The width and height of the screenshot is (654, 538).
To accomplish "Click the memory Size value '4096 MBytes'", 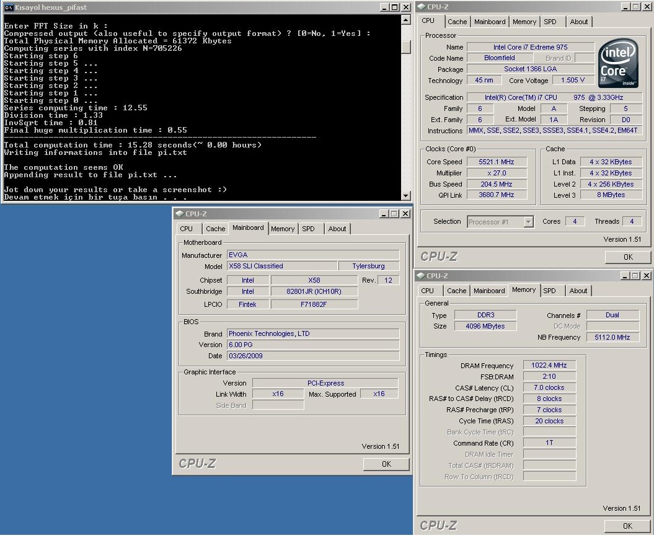I will coord(485,326).
